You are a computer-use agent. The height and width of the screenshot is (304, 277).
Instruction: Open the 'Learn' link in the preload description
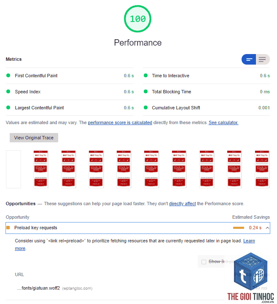click(x=249, y=241)
